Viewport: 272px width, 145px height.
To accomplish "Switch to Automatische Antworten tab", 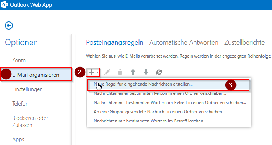I will 184,42.
